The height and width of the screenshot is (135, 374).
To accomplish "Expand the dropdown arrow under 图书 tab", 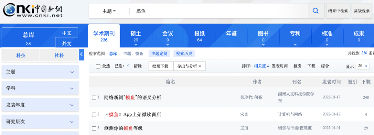I will 263,45.
